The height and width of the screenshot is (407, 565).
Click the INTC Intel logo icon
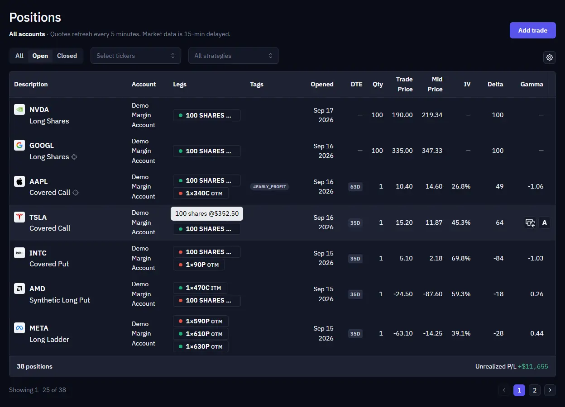point(19,253)
